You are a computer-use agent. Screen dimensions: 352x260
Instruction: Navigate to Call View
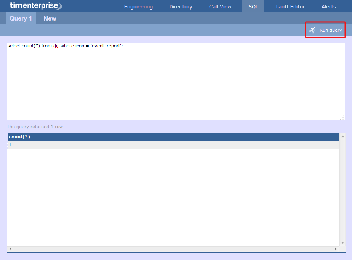click(220, 6)
